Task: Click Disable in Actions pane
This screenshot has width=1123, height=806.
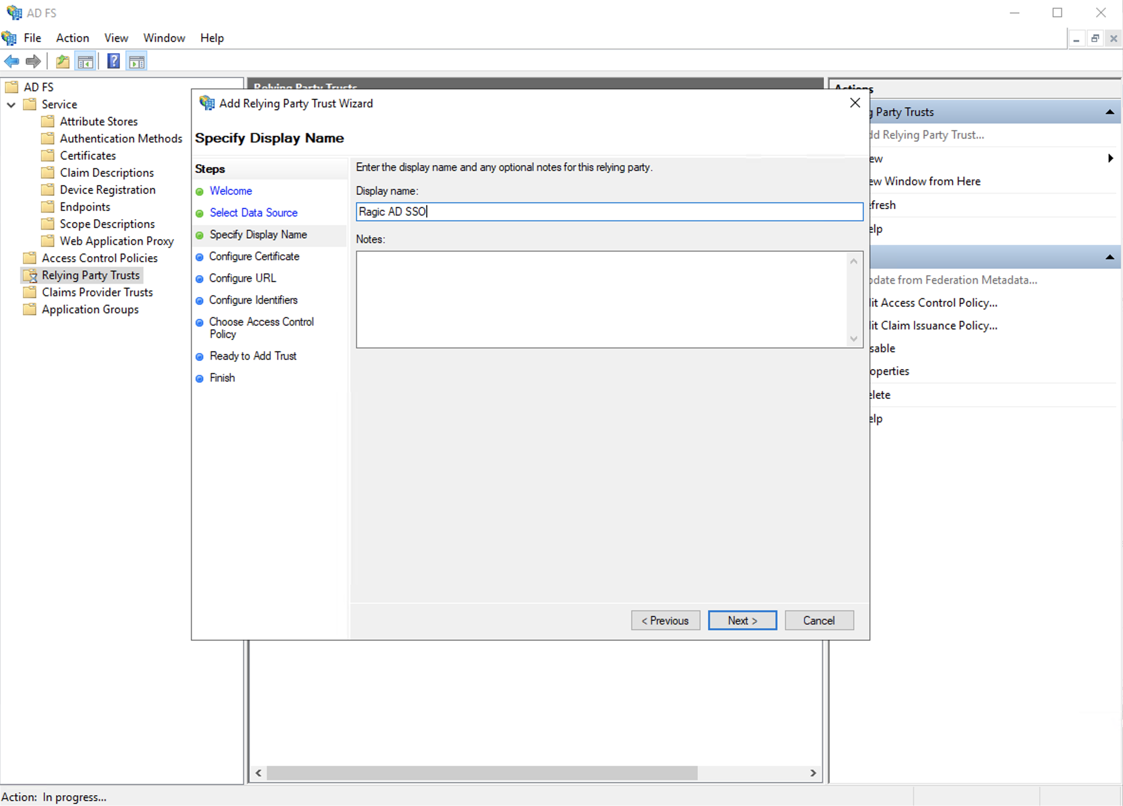Action: [x=882, y=348]
